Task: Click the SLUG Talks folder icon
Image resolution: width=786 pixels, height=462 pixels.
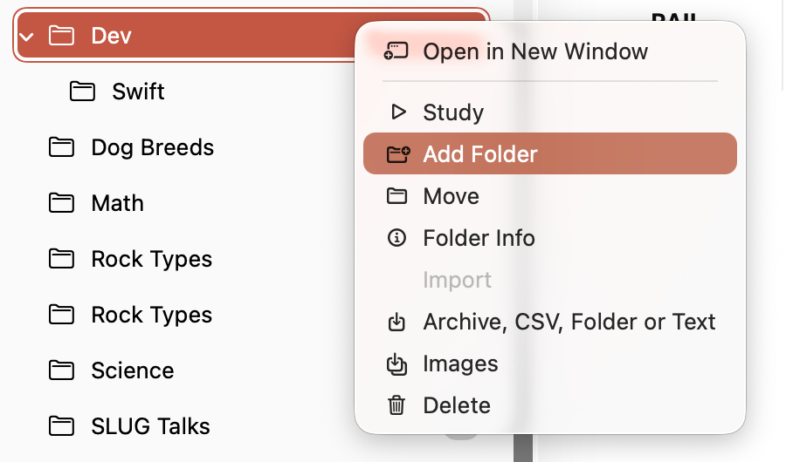Action: [61, 426]
